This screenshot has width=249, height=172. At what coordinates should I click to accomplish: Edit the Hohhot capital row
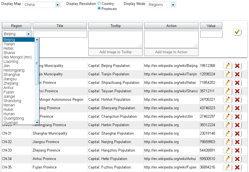click(228, 100)
